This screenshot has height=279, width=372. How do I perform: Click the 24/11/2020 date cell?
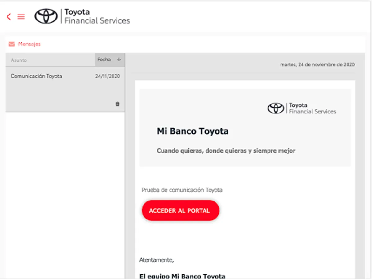pyautogui.click(x=108, y=76)
